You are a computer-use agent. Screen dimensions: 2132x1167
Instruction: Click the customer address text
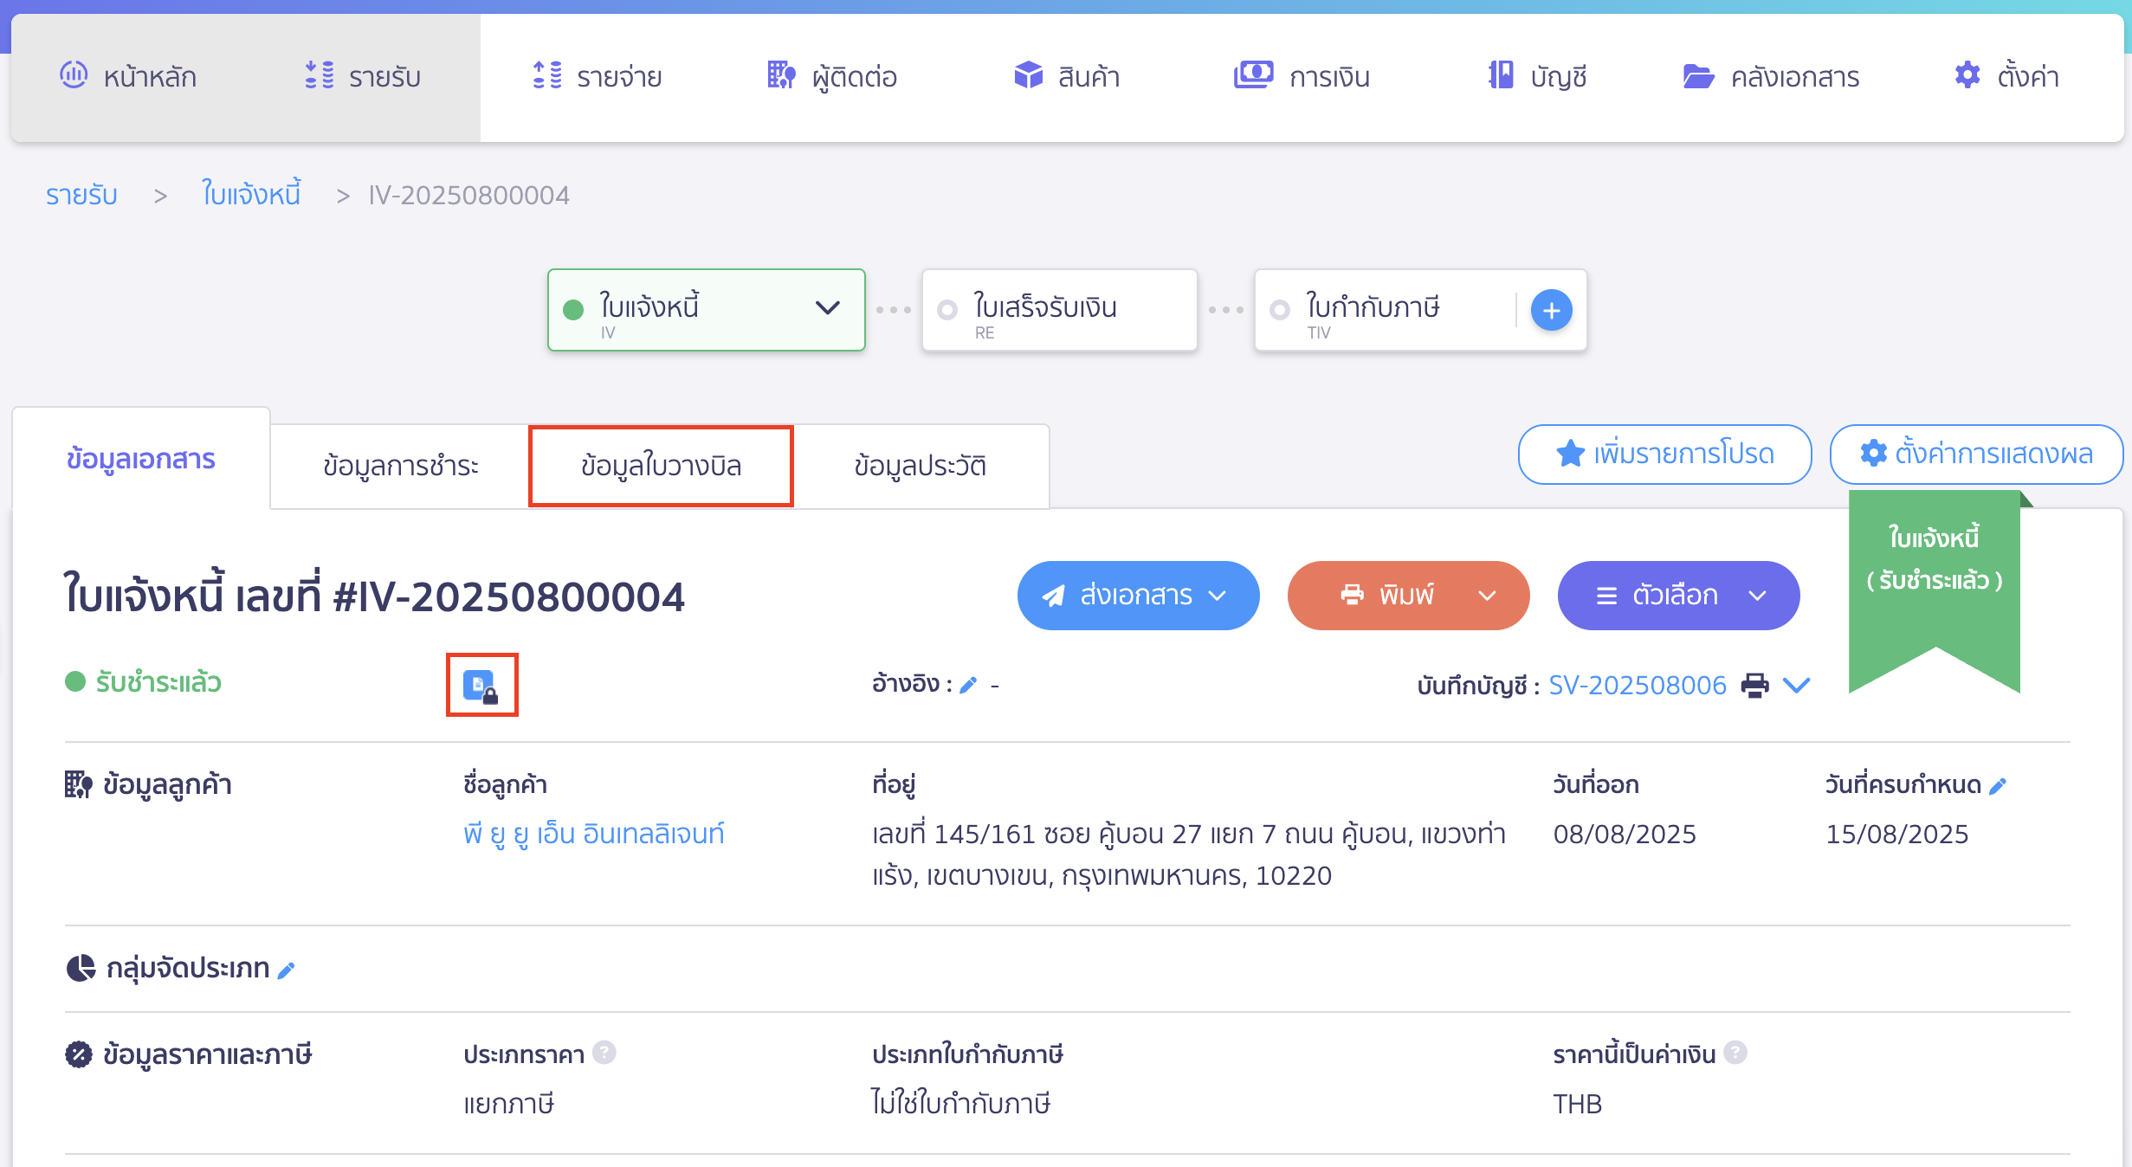point(1188,854)
